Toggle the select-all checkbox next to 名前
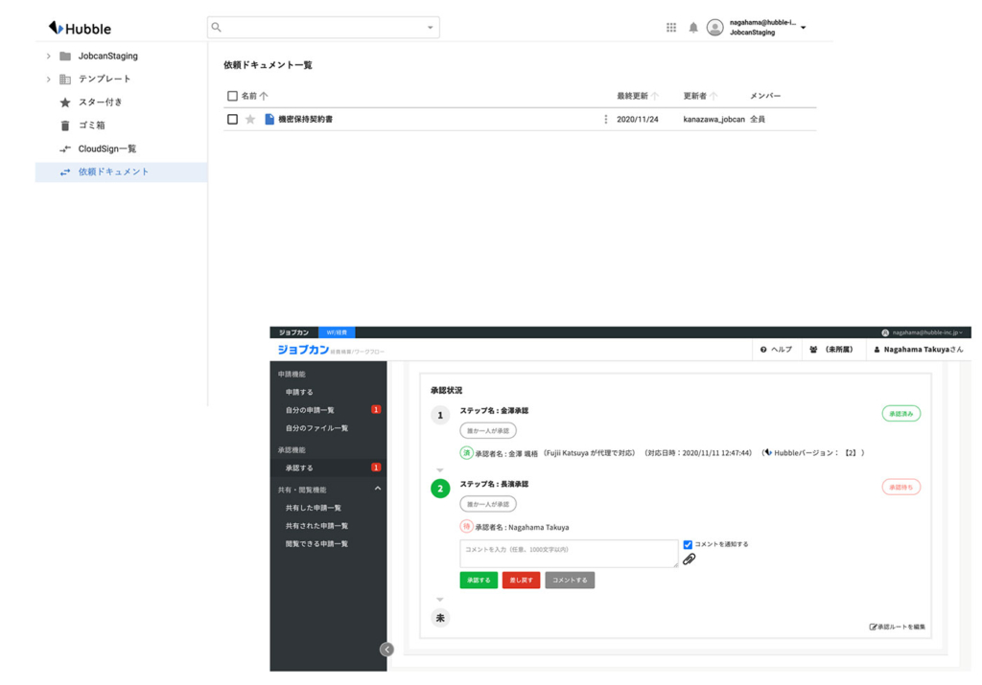The image size is (982, 685). point(232,96)
